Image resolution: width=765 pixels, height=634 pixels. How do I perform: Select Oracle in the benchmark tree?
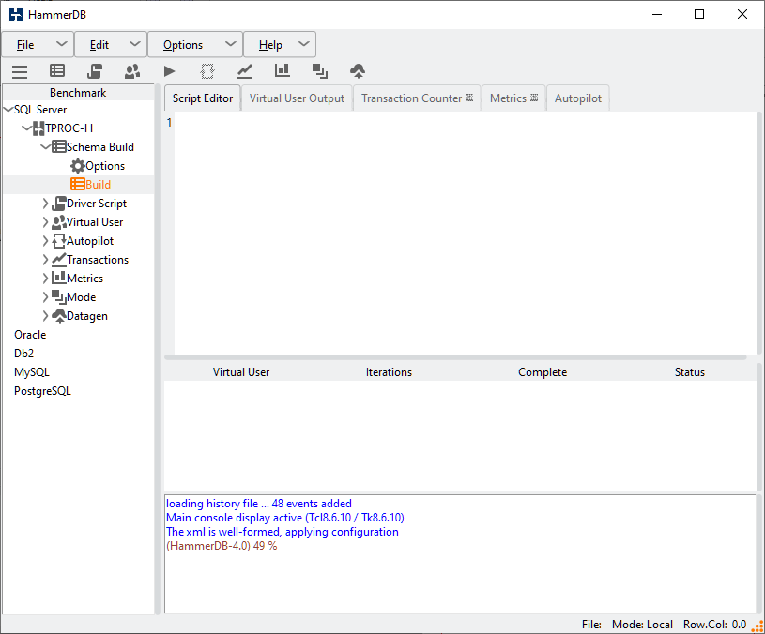tap(30, 335)
